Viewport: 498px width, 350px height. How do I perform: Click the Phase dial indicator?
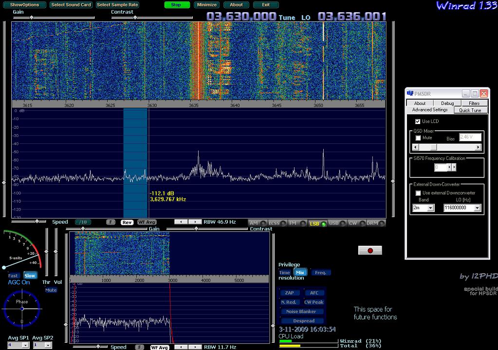22,308
